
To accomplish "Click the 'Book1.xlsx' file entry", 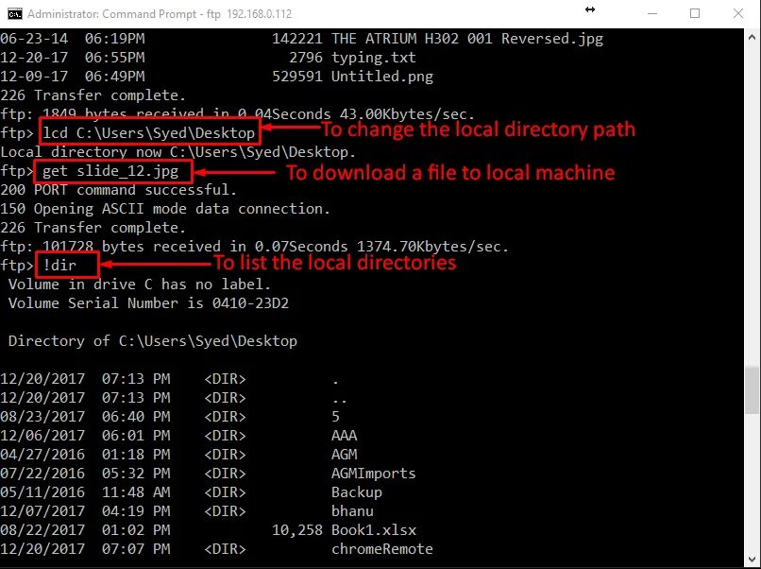I will 374,530.
